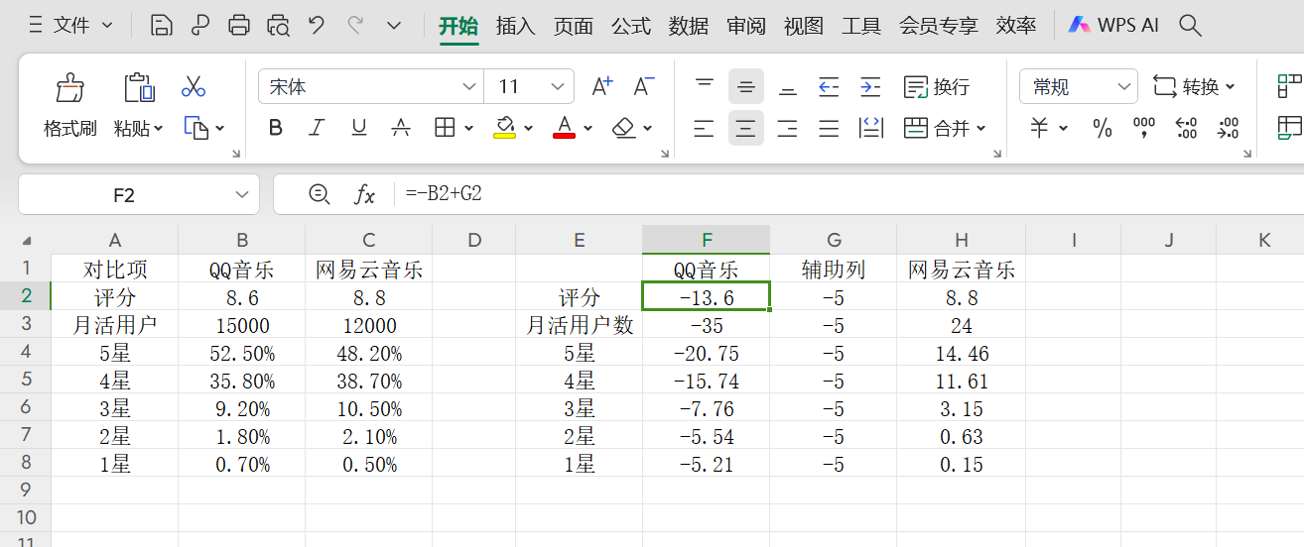Increase decimal places icon
The height and width of the screenshot is (547, 1304).
pyautogui.click(x=1186, y=128)
